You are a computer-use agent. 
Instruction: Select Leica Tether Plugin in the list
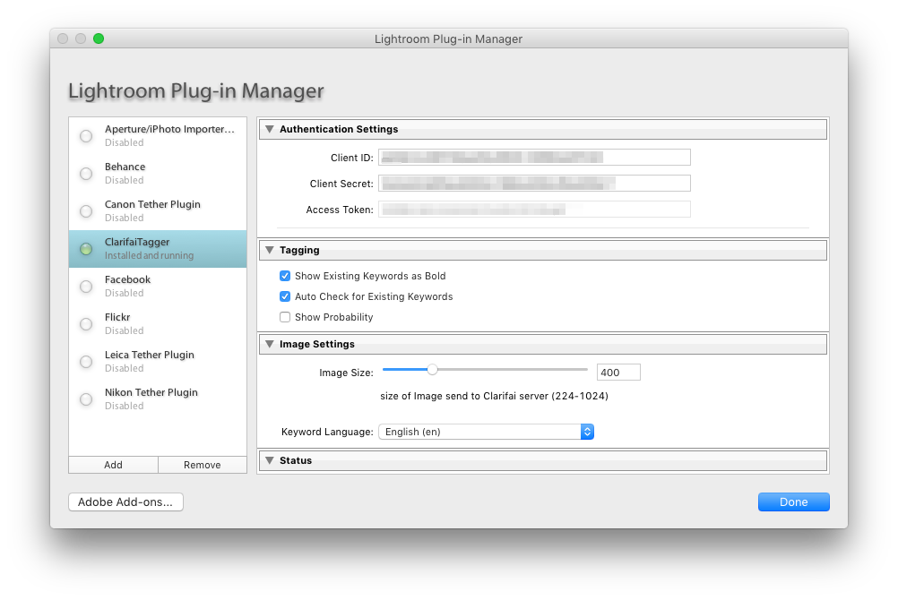(x=158, y=362)
